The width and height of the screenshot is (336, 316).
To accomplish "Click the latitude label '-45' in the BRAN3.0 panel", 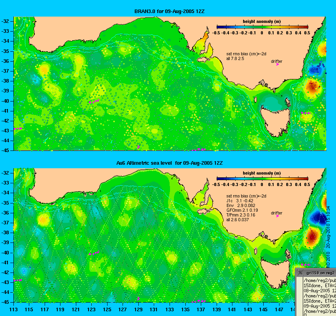I will pos(6,150).
